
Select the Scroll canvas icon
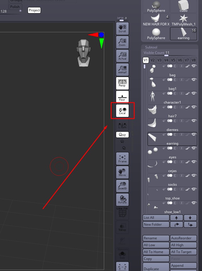122,28
